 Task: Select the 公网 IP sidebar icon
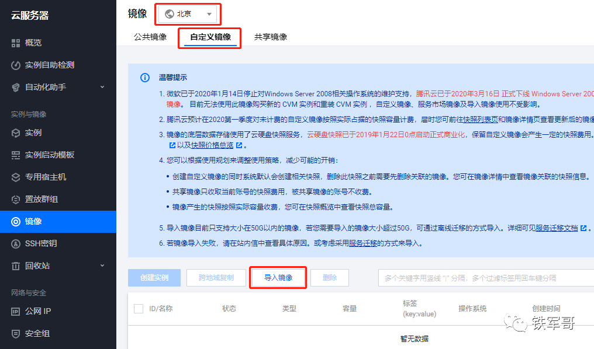pos(16,312)
